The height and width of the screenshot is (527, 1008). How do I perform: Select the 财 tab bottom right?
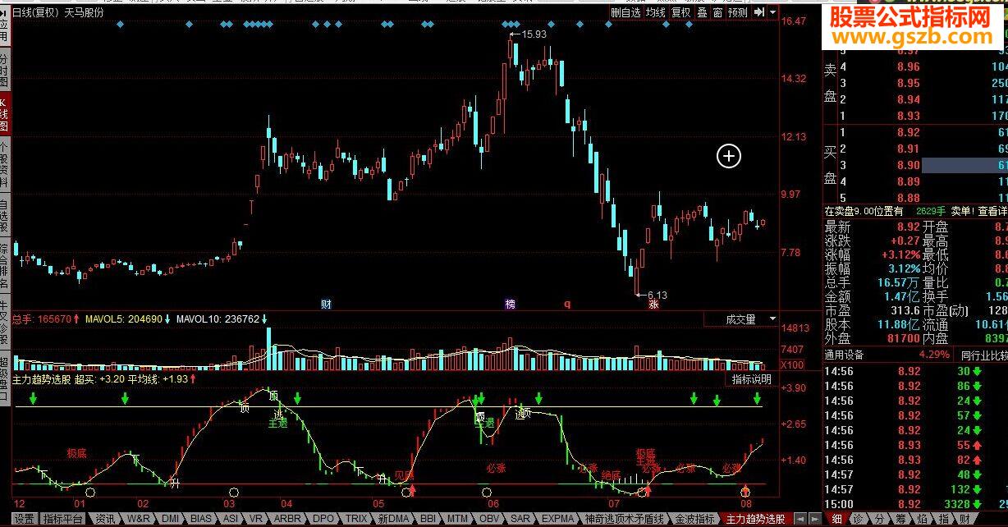[964, 520]
